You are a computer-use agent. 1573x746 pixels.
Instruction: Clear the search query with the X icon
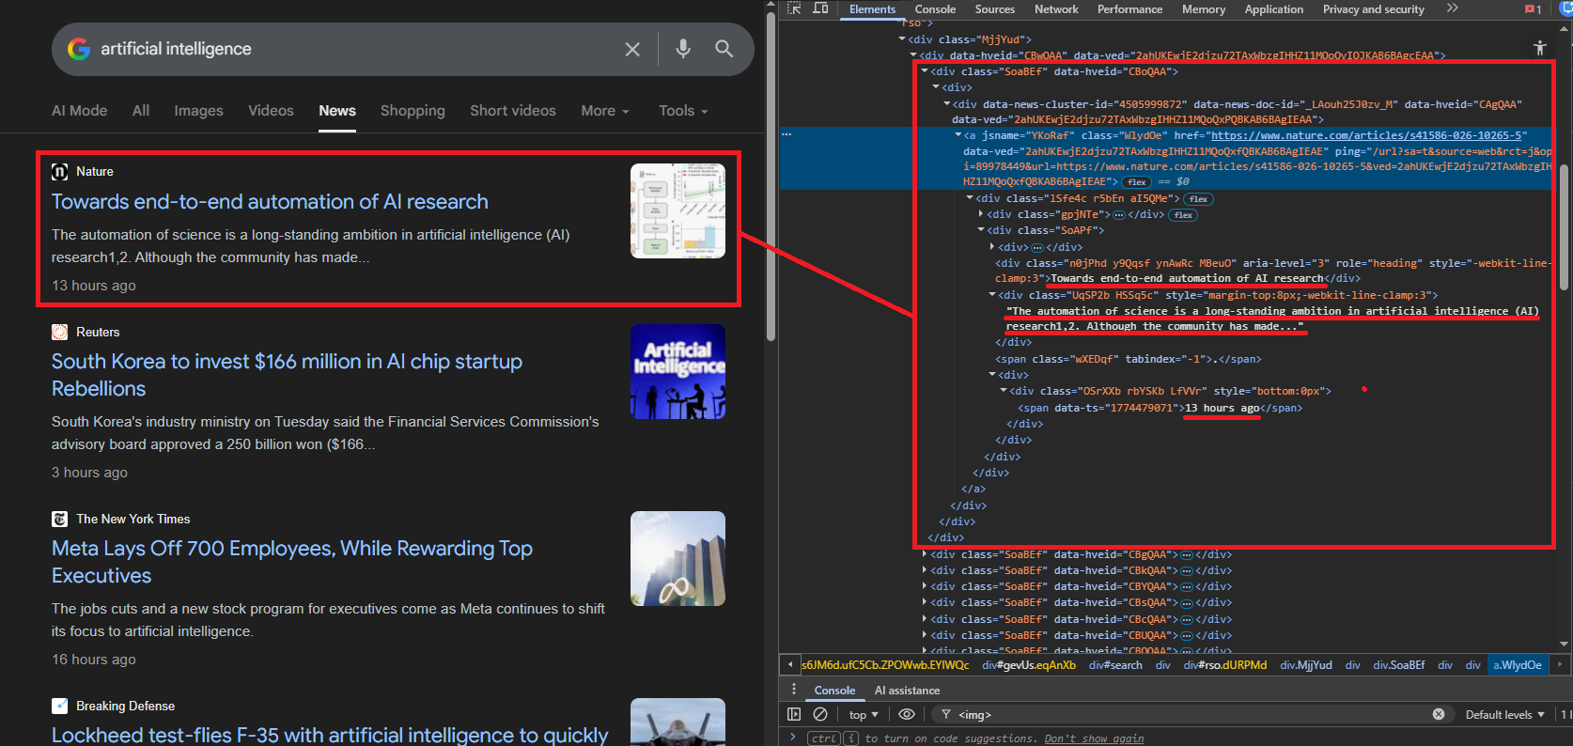click(x=632, y=49)
